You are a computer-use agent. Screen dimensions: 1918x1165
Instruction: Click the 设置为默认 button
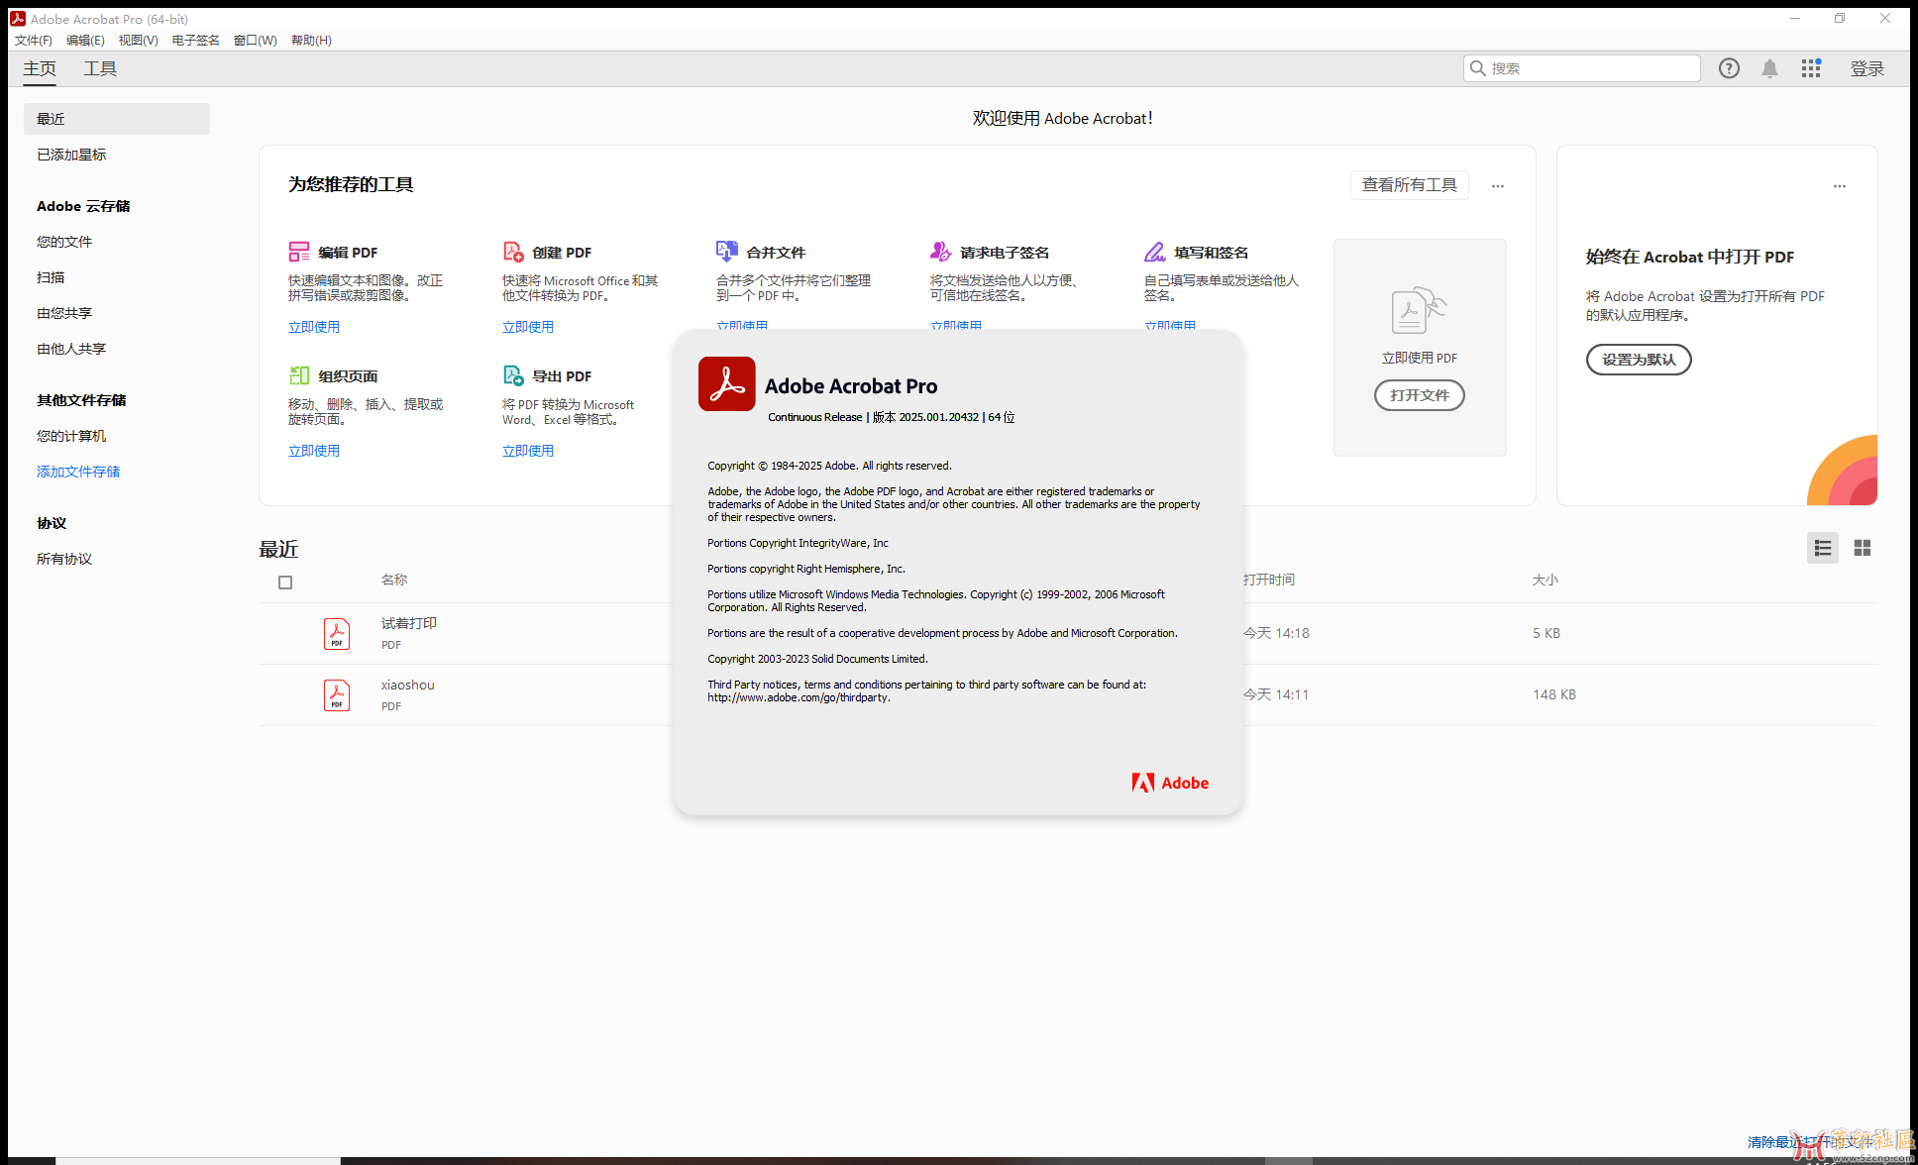(x=1639, y=360)
